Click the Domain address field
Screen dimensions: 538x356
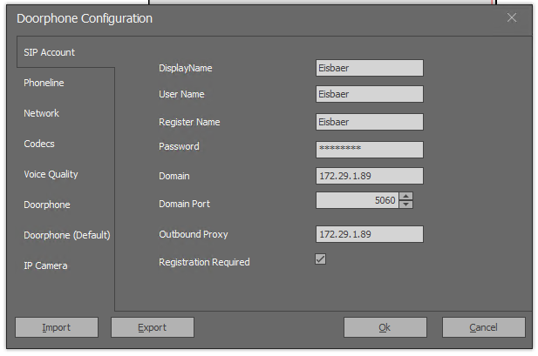click(370, 176)
